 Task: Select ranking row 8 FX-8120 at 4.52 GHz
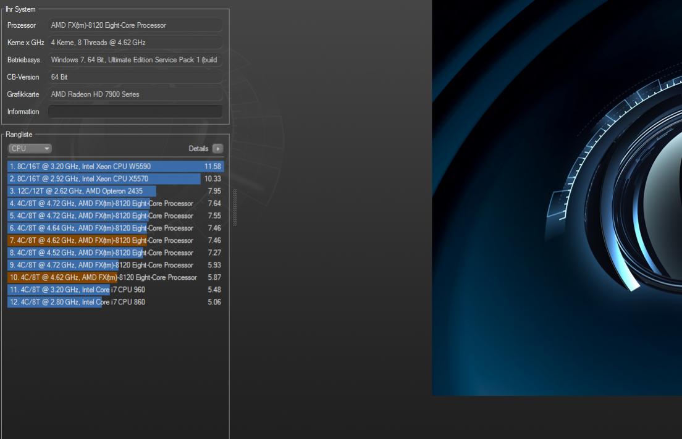[x=116, y=253]
